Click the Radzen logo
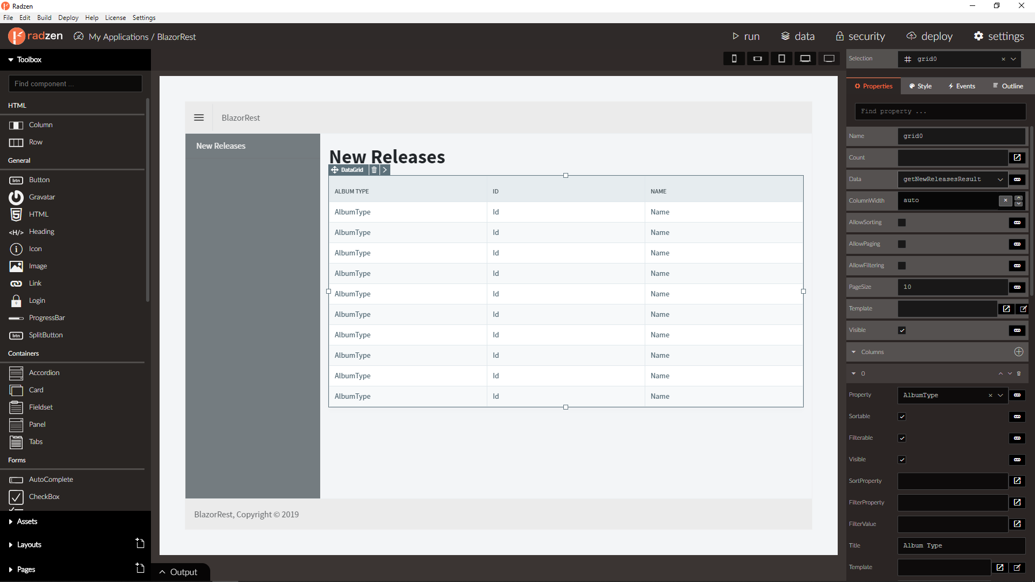The image size is (1035, 582). click(36, 36)
